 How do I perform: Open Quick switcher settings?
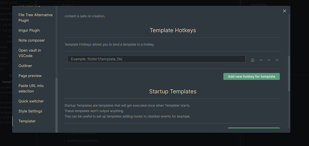31,101
